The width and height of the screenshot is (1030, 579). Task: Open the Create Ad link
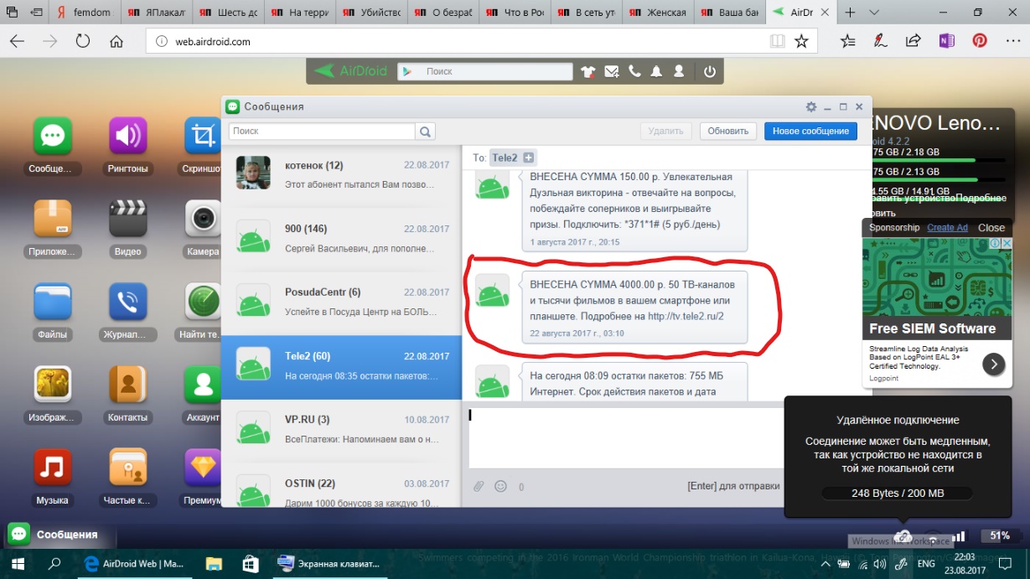point(947,228)
